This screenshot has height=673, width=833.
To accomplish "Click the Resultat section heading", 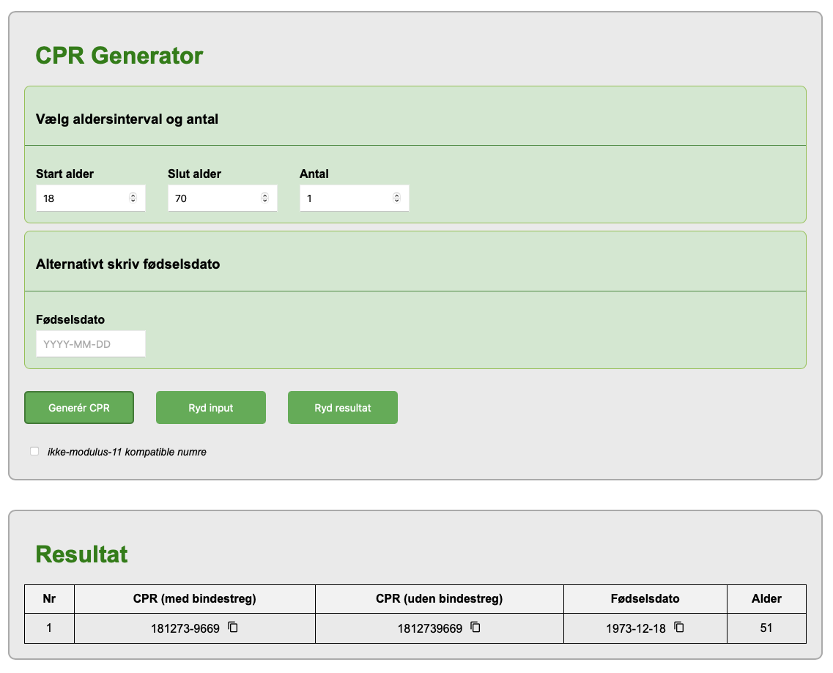I will click(81, 554).
